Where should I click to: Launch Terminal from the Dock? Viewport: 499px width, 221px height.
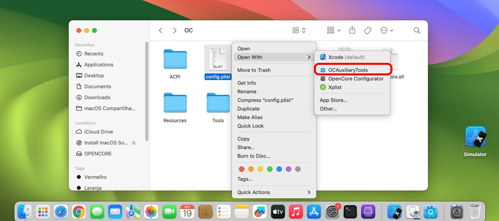[350, 212]
